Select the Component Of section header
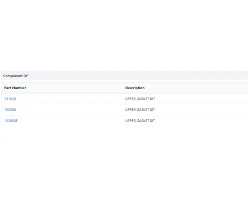This screenshot has height=198, width=248. [x=125, y=76]
